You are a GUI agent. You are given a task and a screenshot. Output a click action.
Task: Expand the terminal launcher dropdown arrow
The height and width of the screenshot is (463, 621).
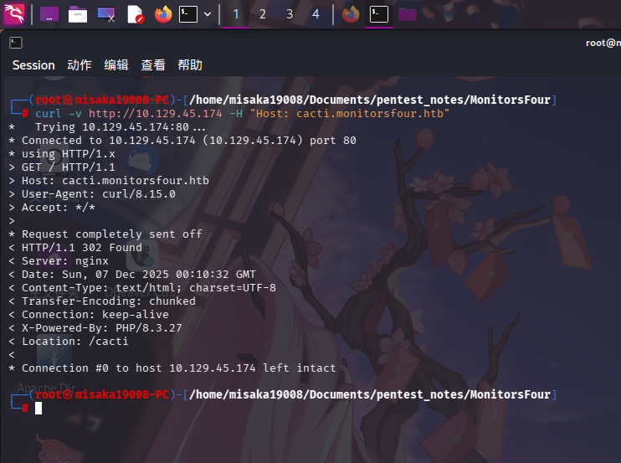208,14
